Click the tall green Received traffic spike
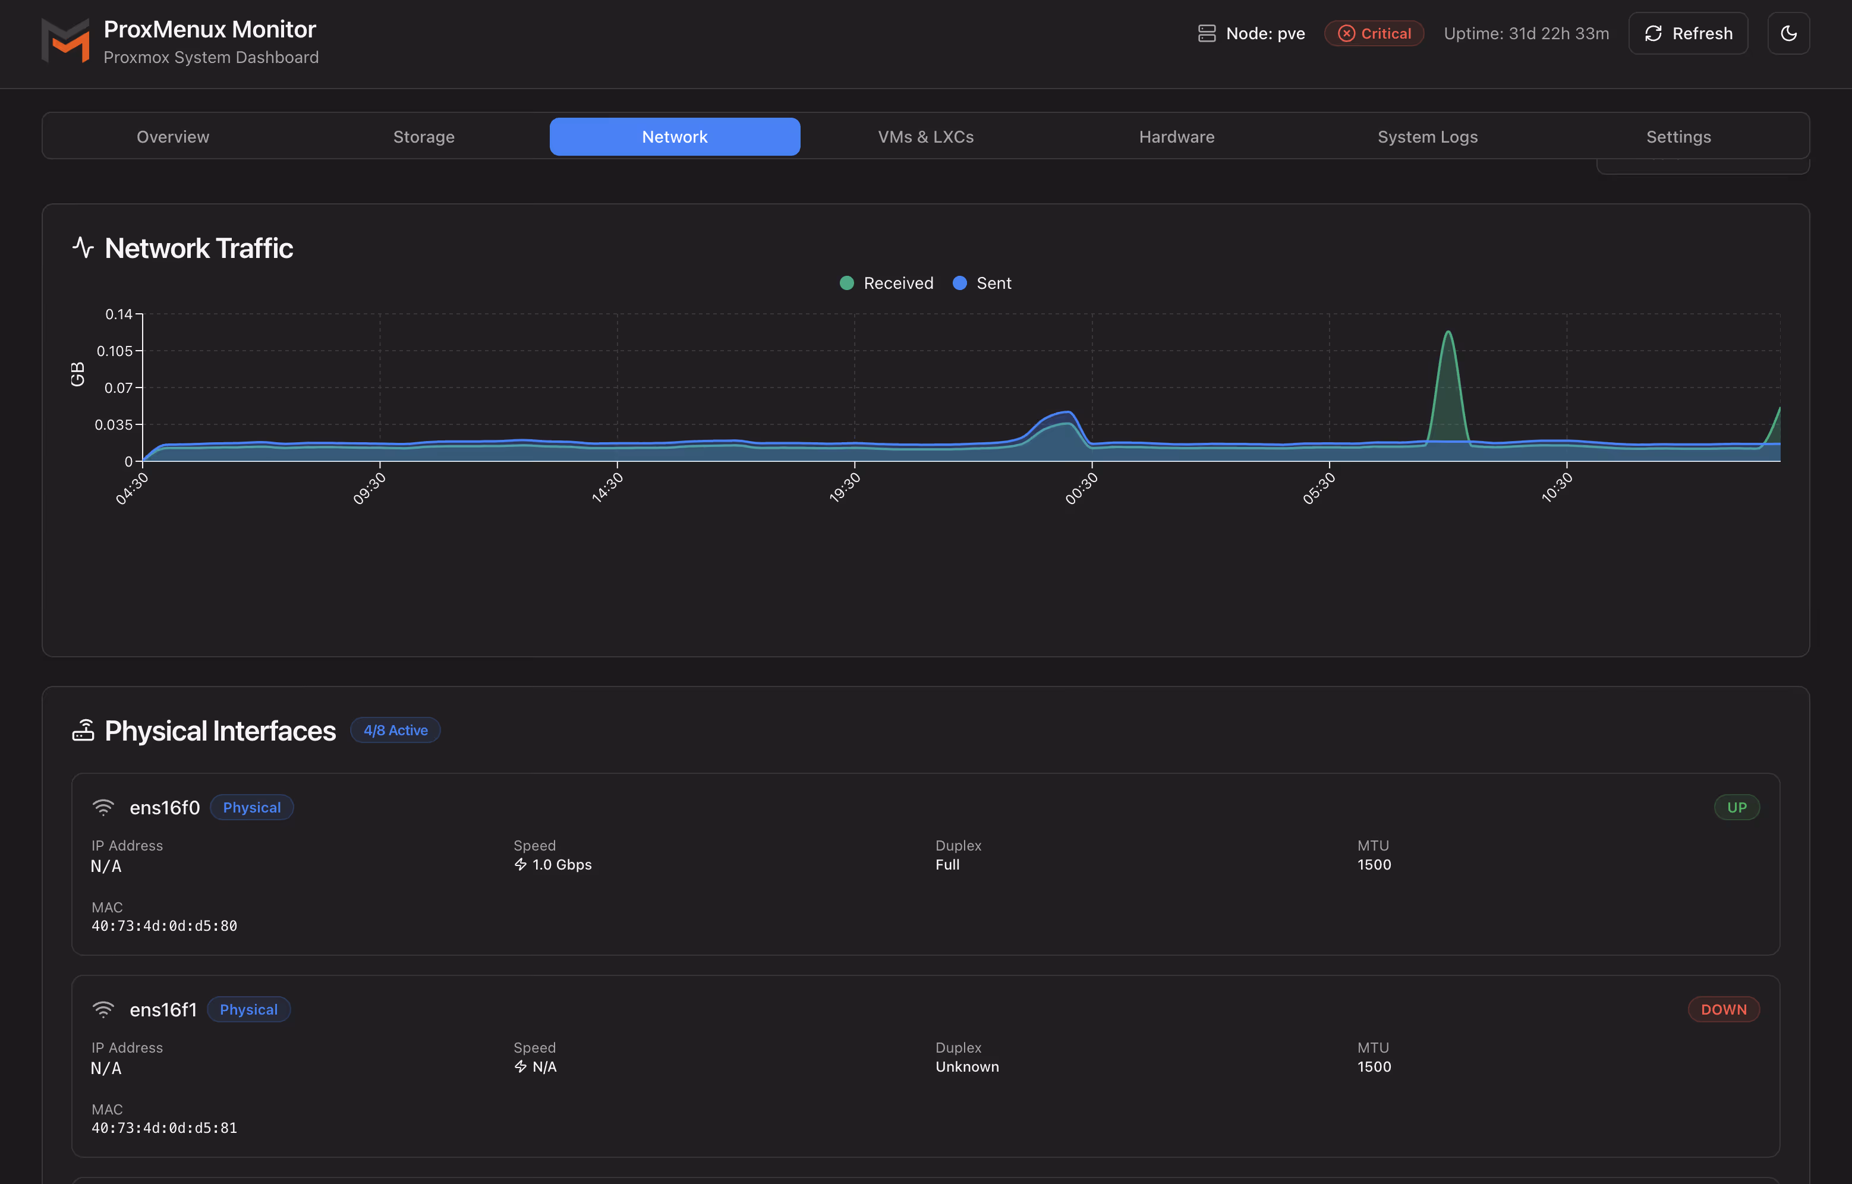The width and height of the screenshot is (1852, 1184). coord(1447,361)
